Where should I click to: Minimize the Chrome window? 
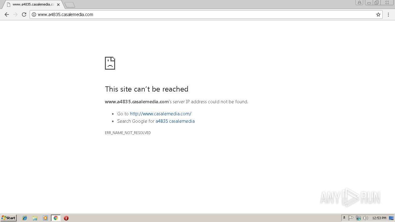[369, 2]
